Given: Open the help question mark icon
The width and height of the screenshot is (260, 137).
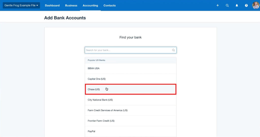Looking at the screenshot, I should click(246, 6).
